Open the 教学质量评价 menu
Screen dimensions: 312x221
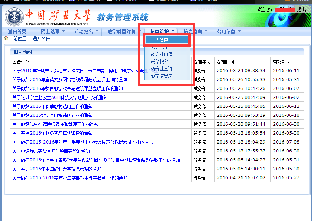(122, 31)
